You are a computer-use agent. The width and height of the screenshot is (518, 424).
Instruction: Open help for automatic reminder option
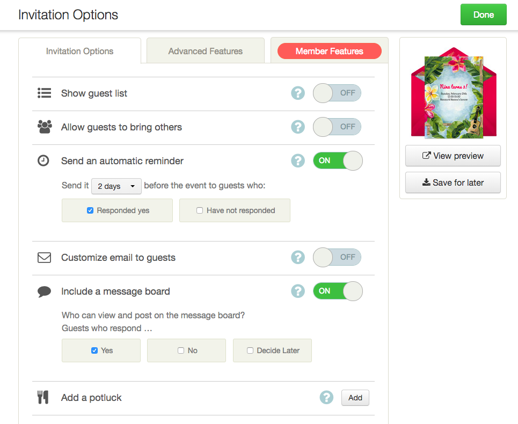(298, 161)
